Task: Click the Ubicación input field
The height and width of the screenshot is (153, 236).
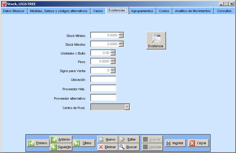Action: (x=103, y=79)
